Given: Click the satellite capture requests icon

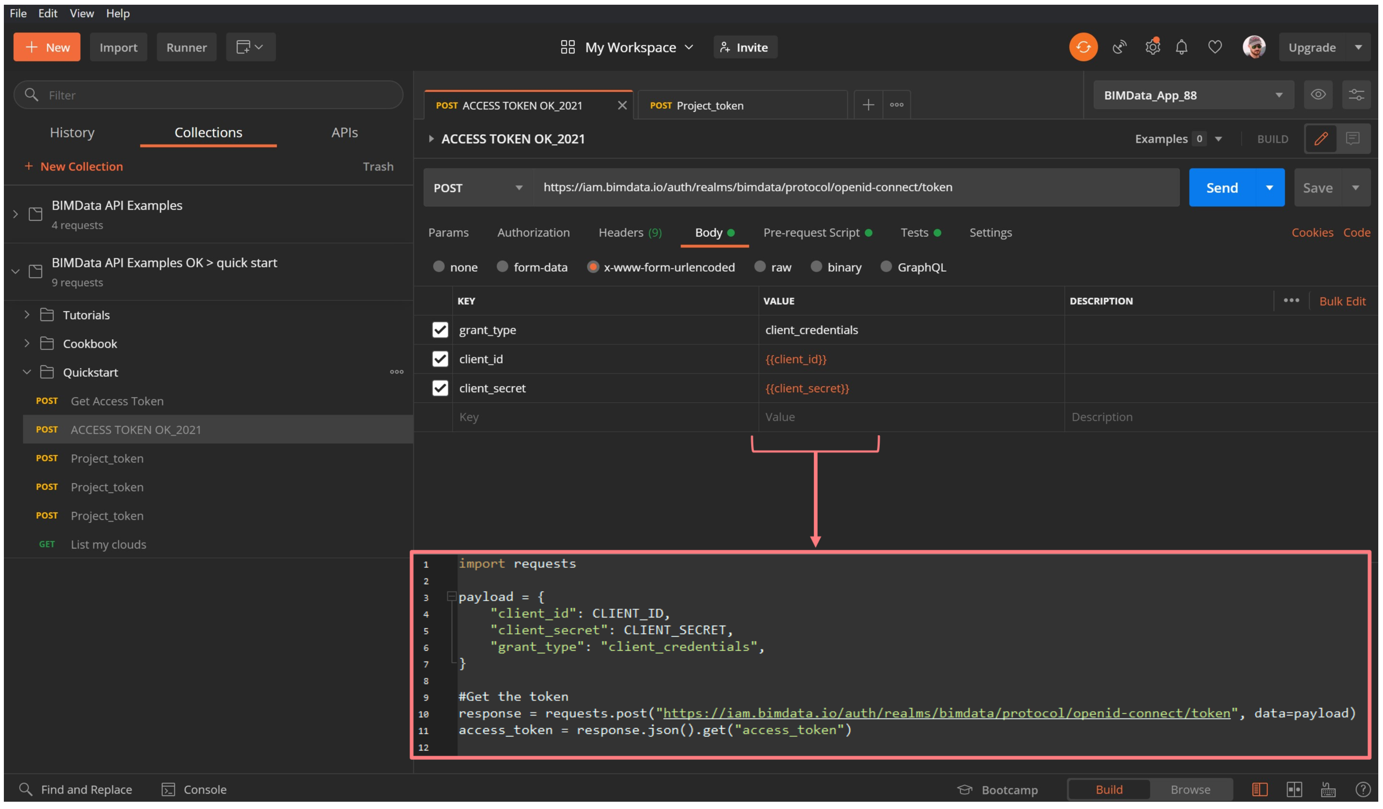Looking at the screenshot, I should 1119,47.
